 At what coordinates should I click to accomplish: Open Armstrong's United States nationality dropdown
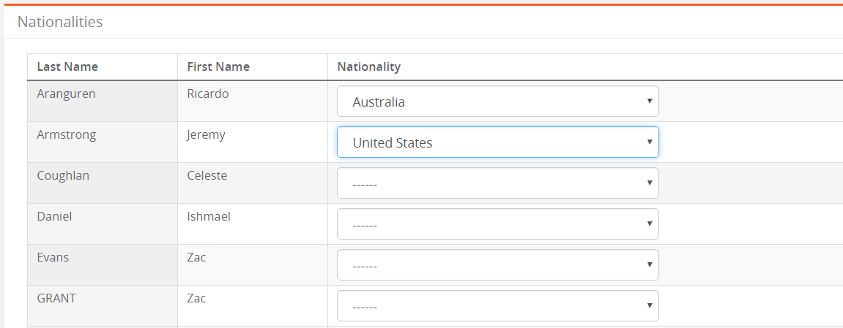point(497,142)
